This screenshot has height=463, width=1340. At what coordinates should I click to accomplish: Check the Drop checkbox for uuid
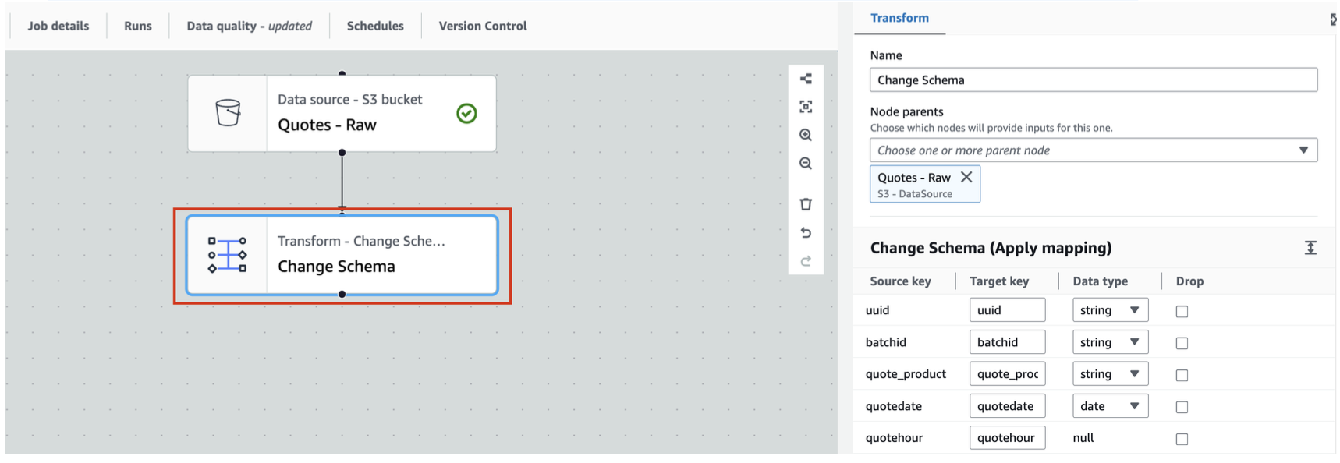tap(1182, 311)
